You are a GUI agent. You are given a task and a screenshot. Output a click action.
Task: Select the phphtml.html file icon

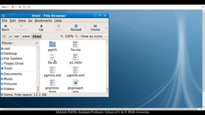[52, 83]
